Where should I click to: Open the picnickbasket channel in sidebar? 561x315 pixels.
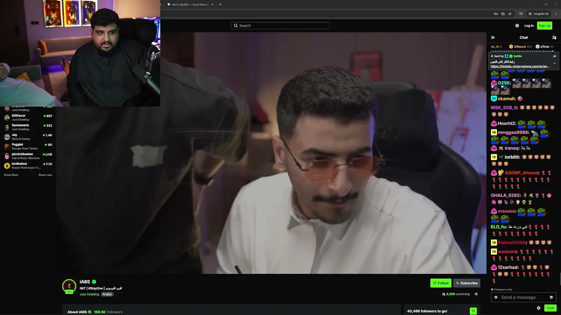(x=28, y=156)
